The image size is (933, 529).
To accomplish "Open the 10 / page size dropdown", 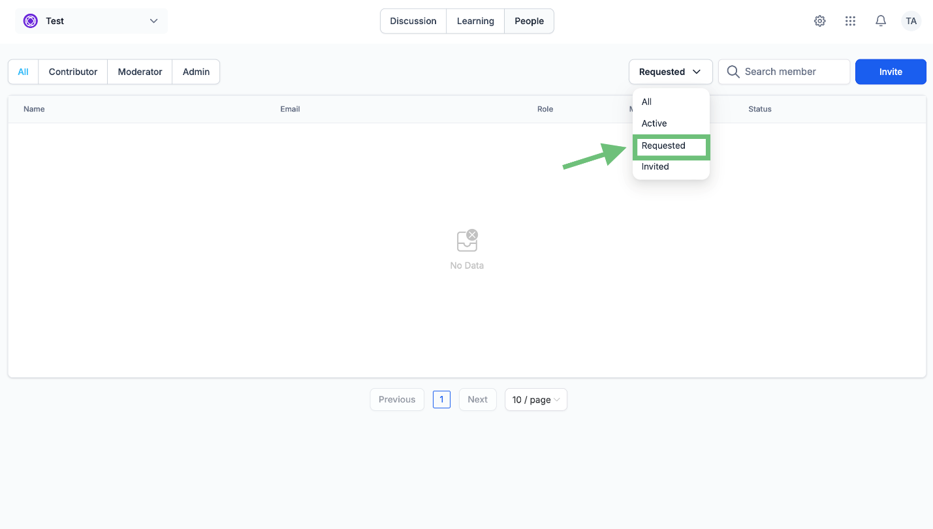I will click(x=536, y=399).
